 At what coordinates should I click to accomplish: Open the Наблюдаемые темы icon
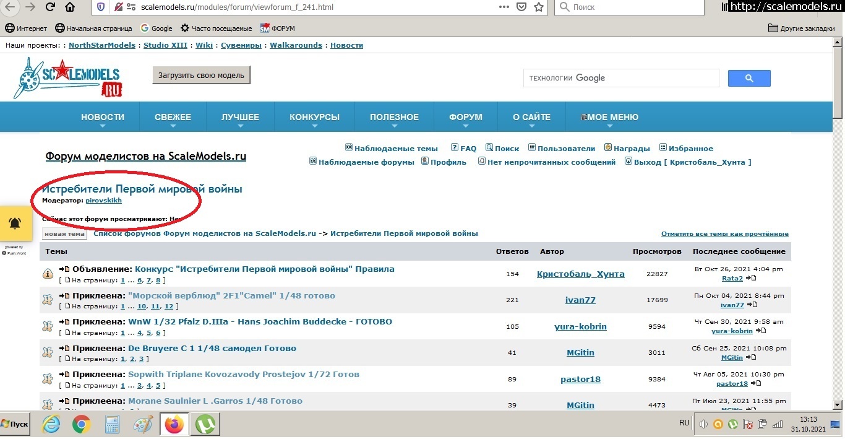pyautogui.click(x=349, y=147)
